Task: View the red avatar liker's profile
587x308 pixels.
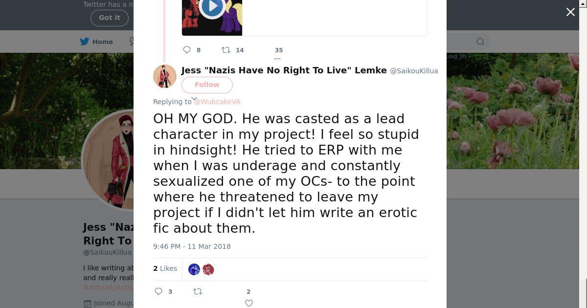Action: tap(208, 269)
